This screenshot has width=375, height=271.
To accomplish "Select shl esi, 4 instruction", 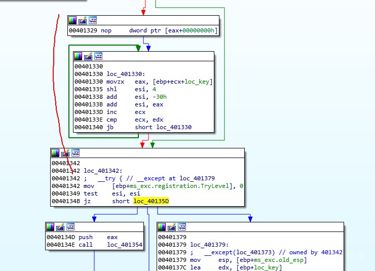I will pos(115,89).
